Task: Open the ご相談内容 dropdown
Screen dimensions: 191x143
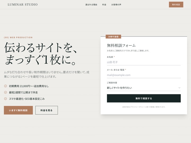Action: point(144,88)
